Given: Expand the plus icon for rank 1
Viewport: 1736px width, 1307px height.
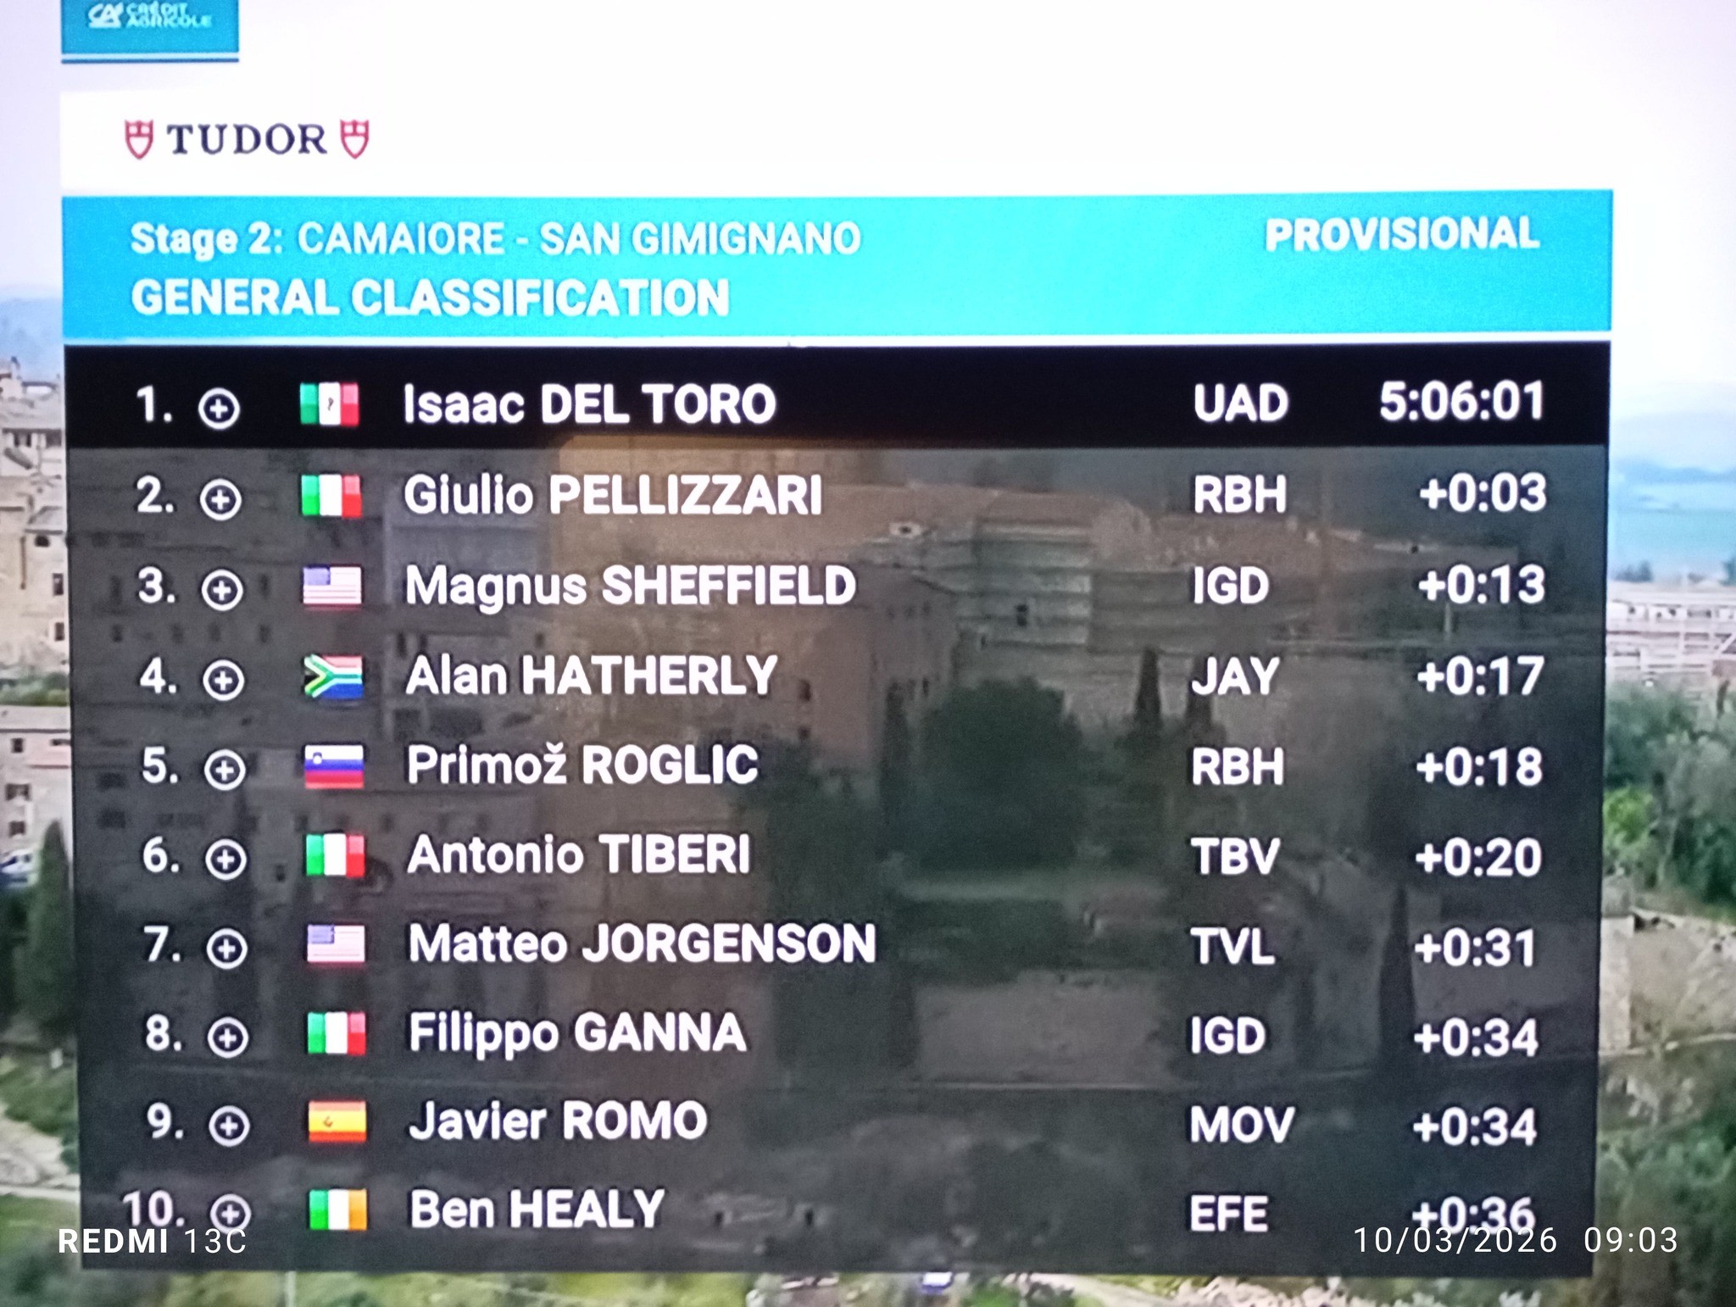Looking at the screenshot, I should pos(219,409).
